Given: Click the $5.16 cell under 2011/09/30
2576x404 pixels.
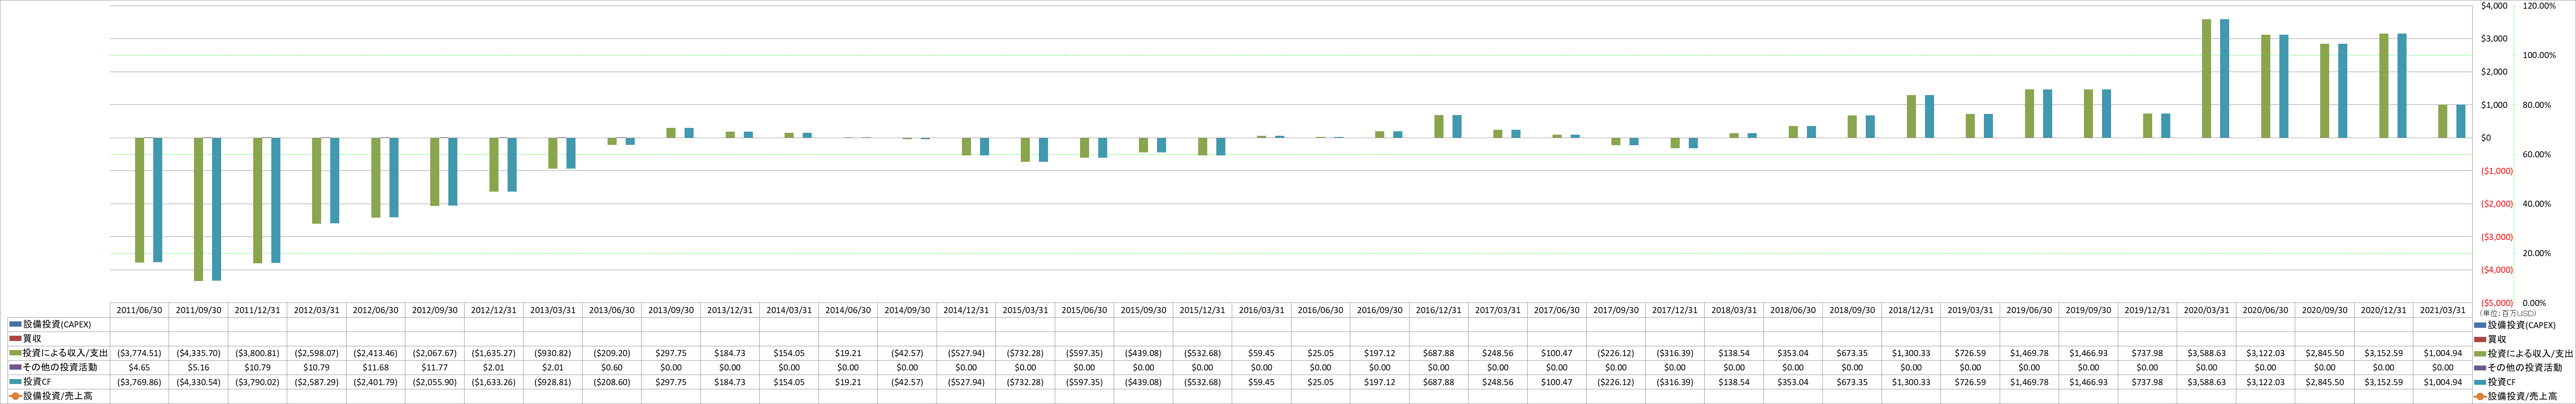Looking at the screenshot, I should (198, 367).
